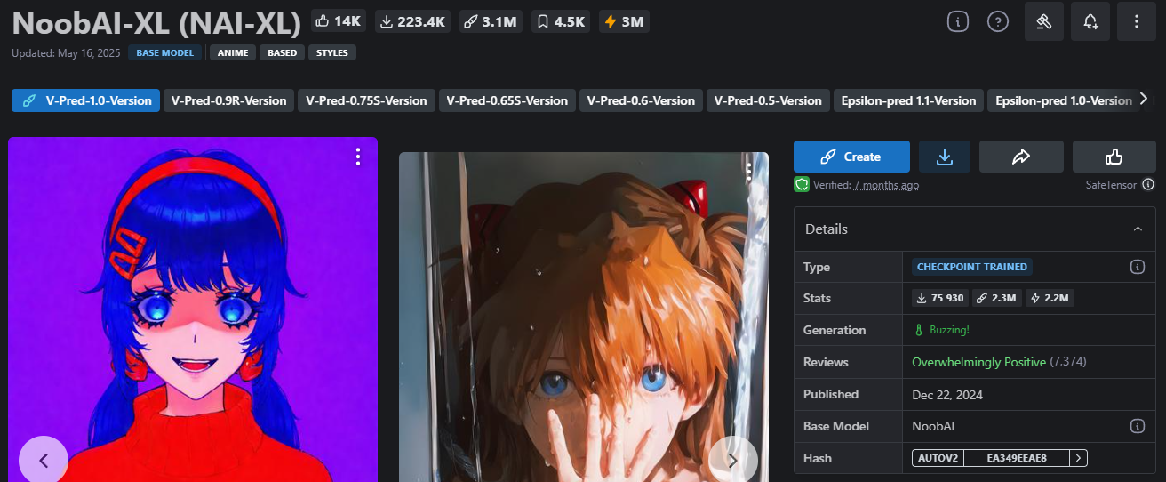Click the ANIME tag
This screenshot has width=1166, height=482.
(233, 52)
